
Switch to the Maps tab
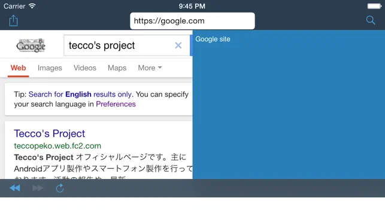click(117, 68)
